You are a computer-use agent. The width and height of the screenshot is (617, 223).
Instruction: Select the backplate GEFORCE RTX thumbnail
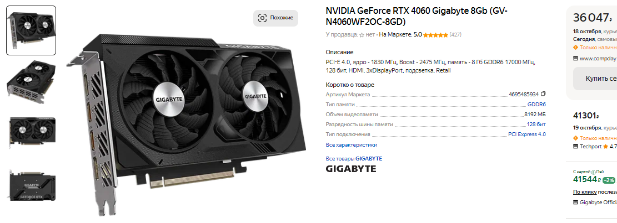[x=31, y=185]
